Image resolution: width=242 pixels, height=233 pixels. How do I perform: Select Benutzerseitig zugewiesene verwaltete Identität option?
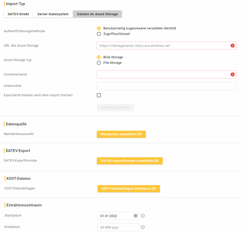point(99,28)
